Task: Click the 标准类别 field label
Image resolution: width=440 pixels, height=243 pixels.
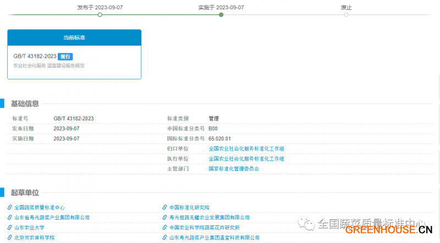Action: click(x=178, y=119)
